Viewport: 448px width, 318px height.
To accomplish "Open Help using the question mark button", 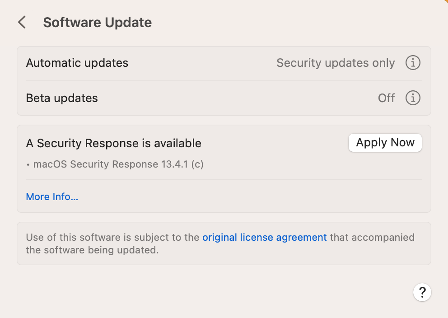I will click(x=422, y=292).
